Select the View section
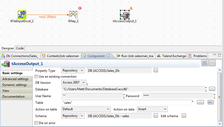The width and height of the screenshot is (224, 127). 16,90
